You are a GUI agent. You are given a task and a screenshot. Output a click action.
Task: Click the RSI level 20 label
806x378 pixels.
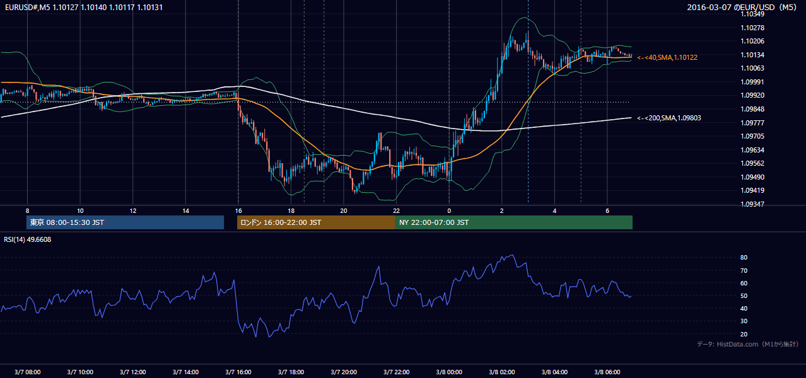click(x=744, y=334)
